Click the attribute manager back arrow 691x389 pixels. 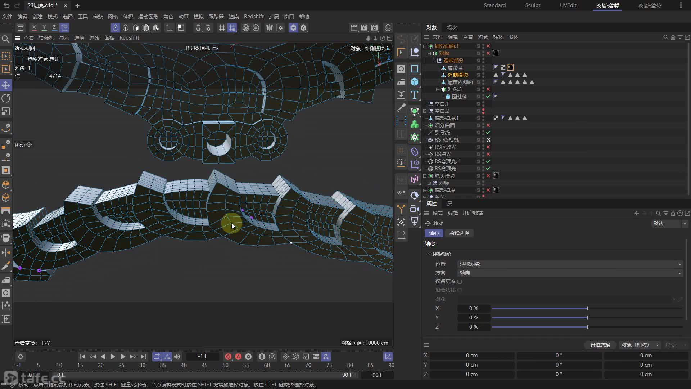pos(637,213)
